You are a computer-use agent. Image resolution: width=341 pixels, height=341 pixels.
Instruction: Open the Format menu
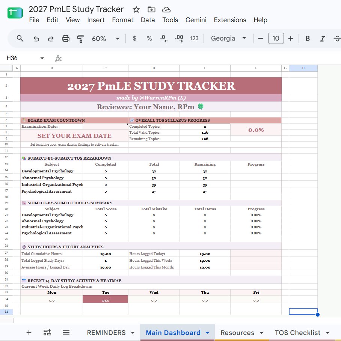(122, 20)
